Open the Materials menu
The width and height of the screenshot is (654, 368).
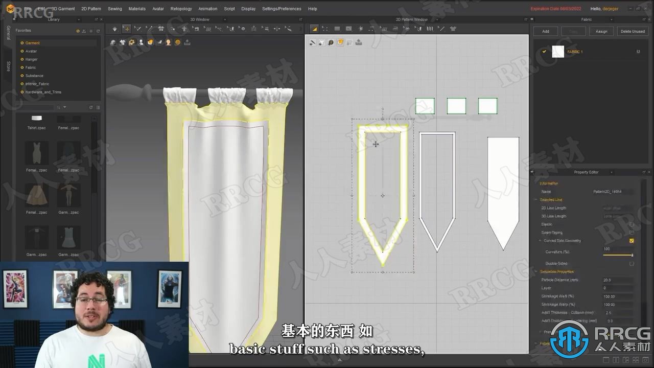pos(137,9)
